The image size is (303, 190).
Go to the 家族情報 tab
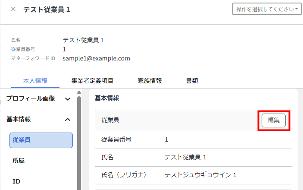pyautogui.click(x=150, y=81)
